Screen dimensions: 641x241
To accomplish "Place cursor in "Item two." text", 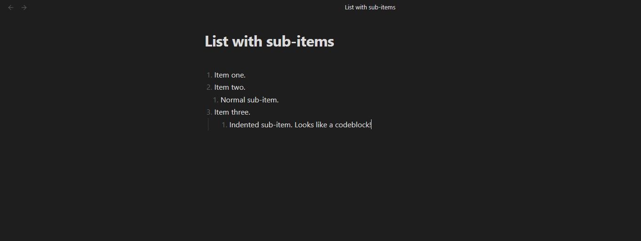I will pos(230,87).
